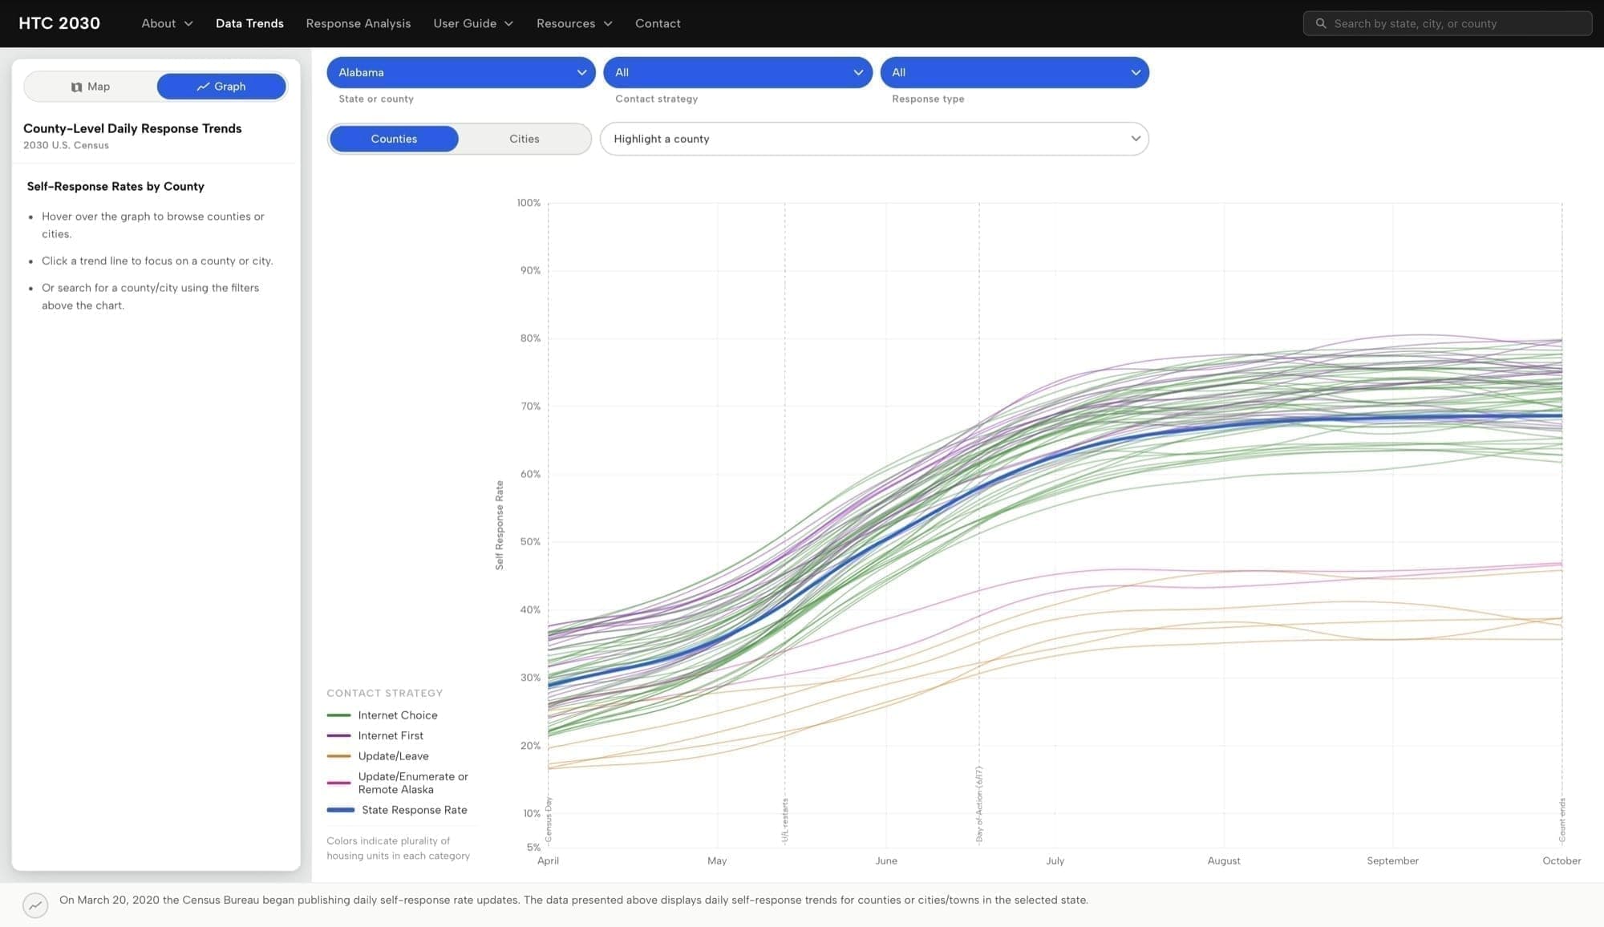Expand the About menu
The image size is (1604, 927).
(x=167, y=23)
